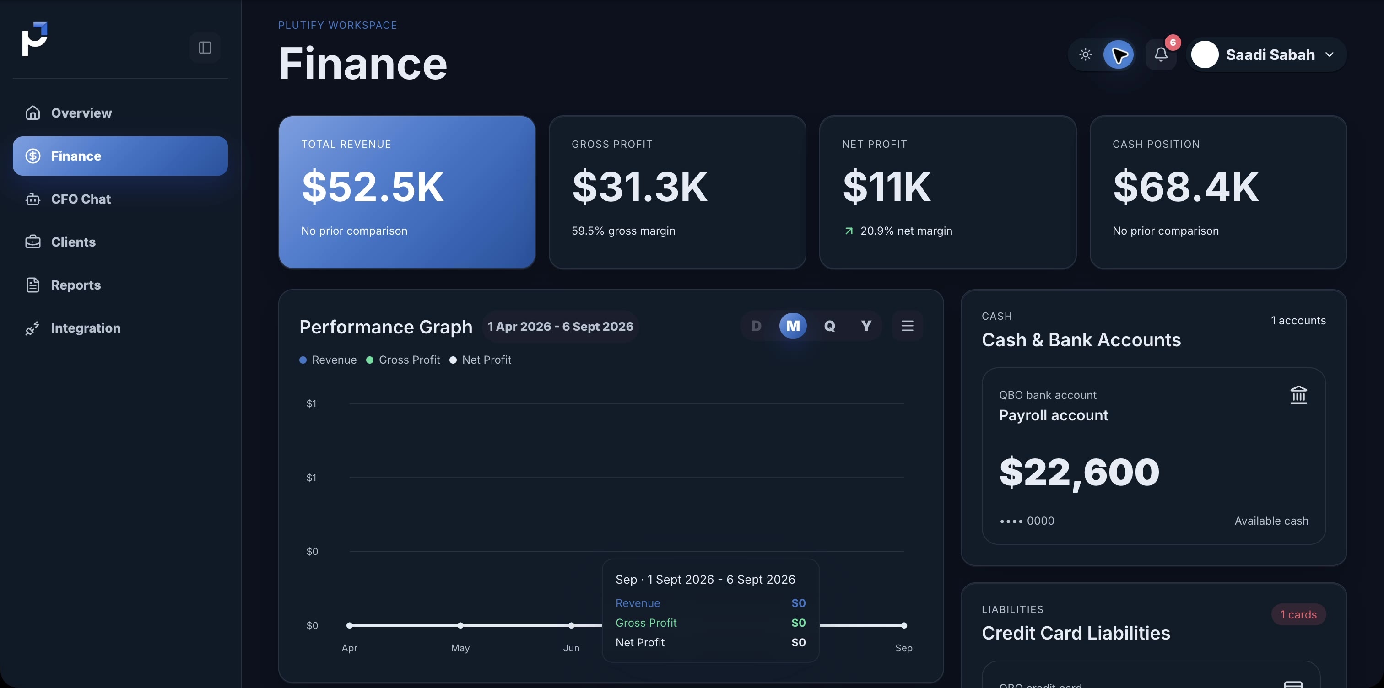Click the Reports document icon
The height and width of the screenshot is (688, 1384).
pos(33,285)
